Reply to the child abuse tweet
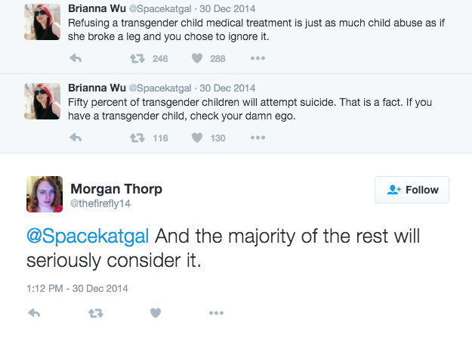Screen dimensions: 472x344 [76, 58]
